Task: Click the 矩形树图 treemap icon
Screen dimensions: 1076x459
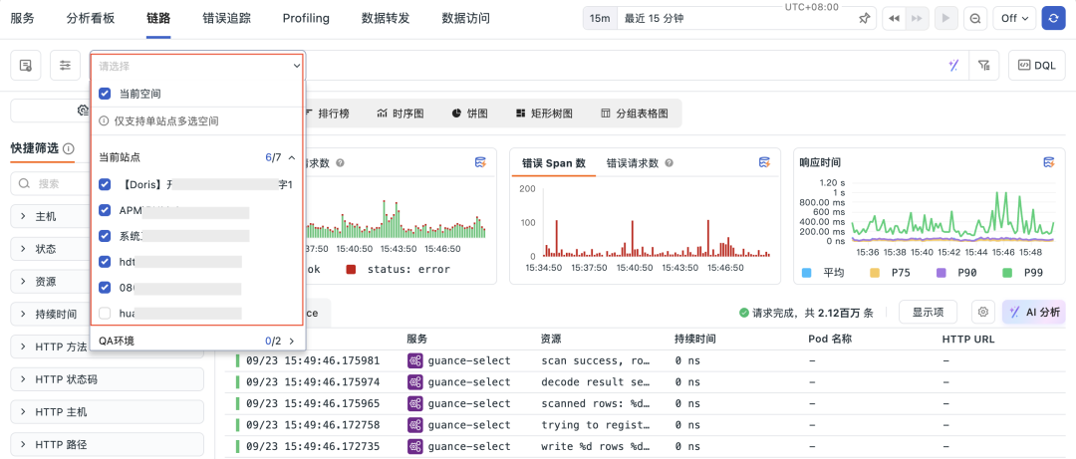Action: point(521,114)
